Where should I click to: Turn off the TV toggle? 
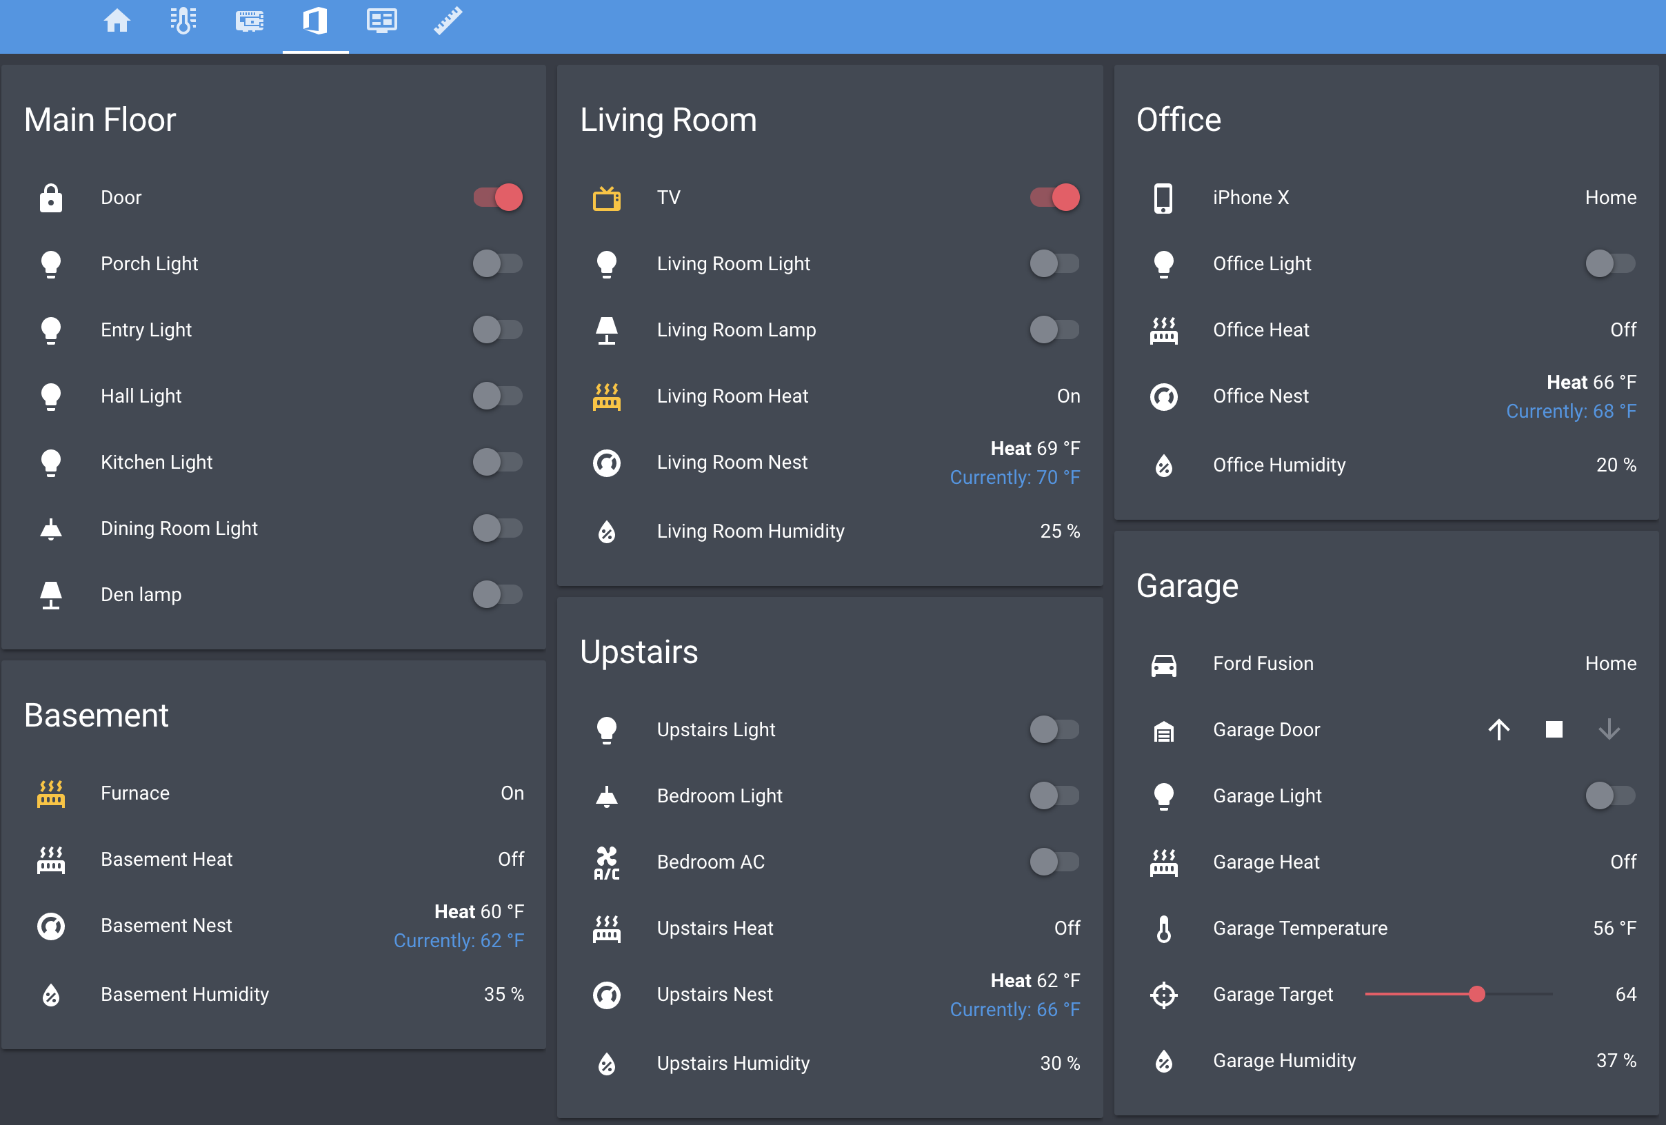coord(1054,198)
